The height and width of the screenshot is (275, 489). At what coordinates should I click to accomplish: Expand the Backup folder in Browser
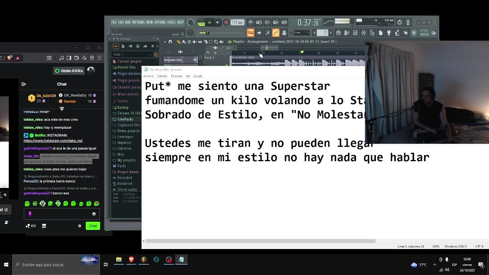tap(120, 107)
